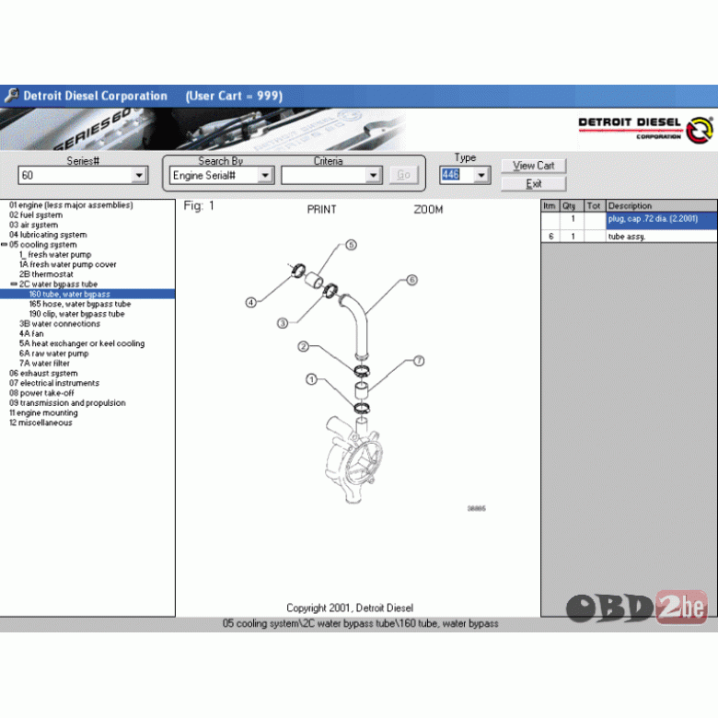Click callout number 4 in diagram

tap(250, 302)
